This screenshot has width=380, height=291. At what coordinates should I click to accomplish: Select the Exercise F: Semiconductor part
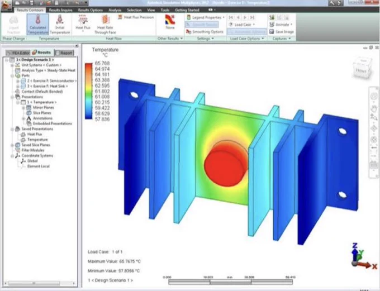pos(49,80)
